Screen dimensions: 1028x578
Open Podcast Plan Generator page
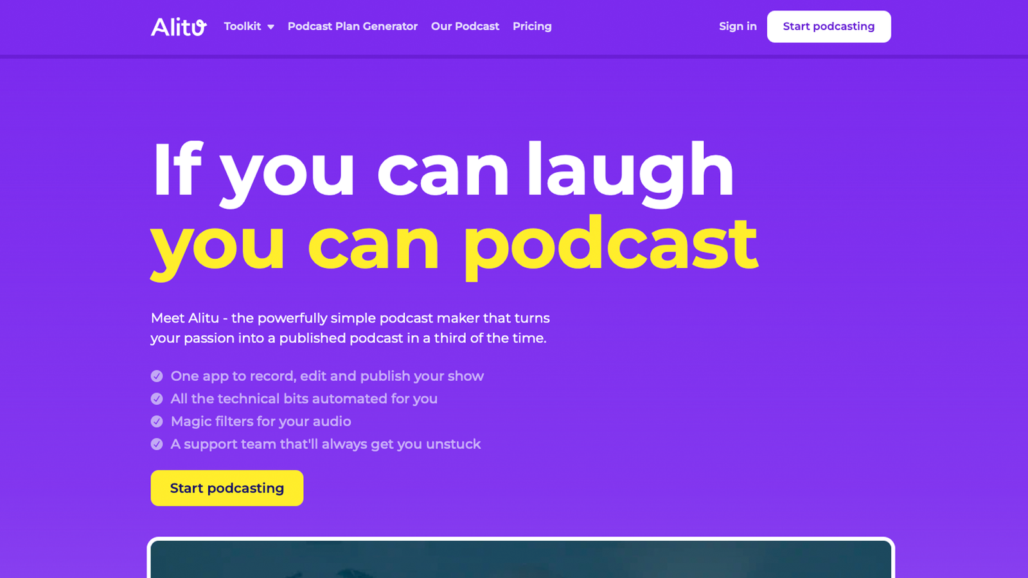pos(353,26)
